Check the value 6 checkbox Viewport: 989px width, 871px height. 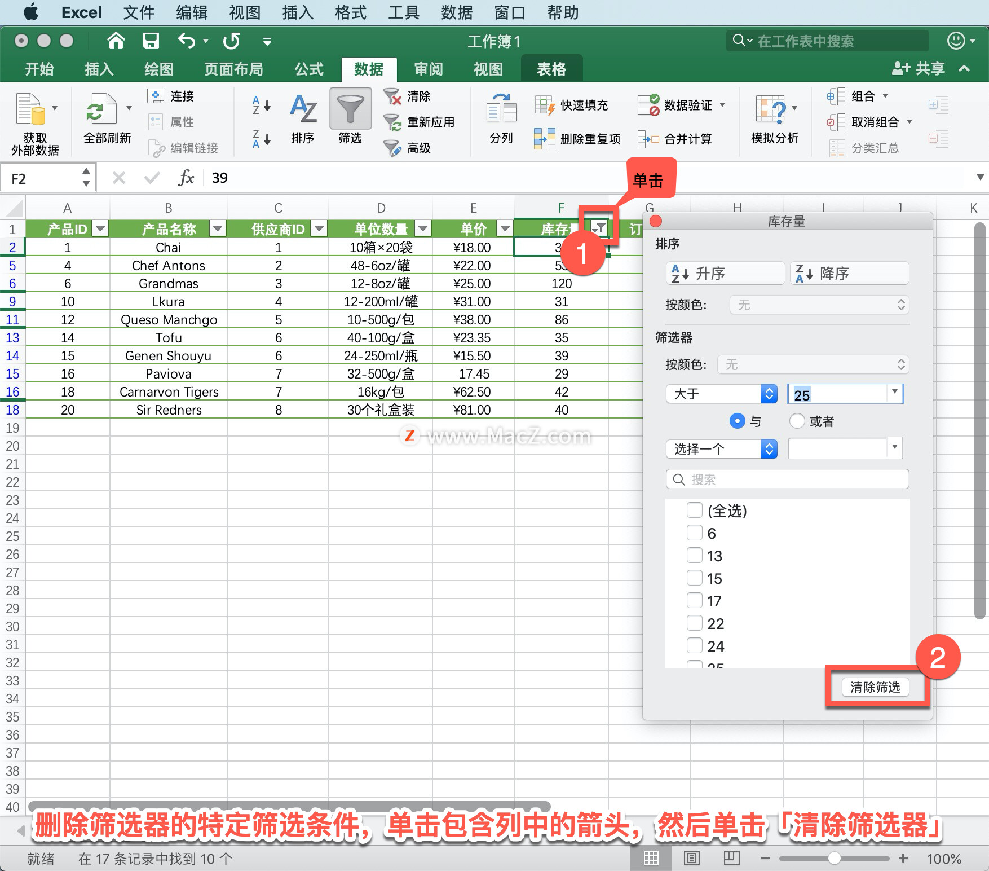695,533
